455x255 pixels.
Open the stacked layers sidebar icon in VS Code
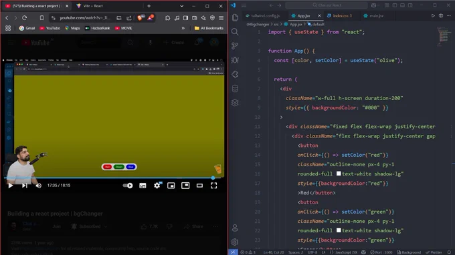coord(235,102)
